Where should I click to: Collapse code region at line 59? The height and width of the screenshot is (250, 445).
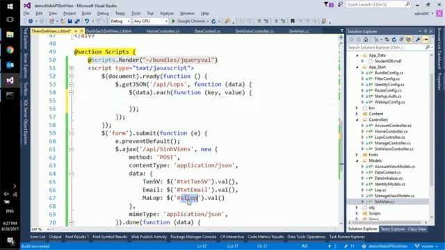click(x=71, y=133)
